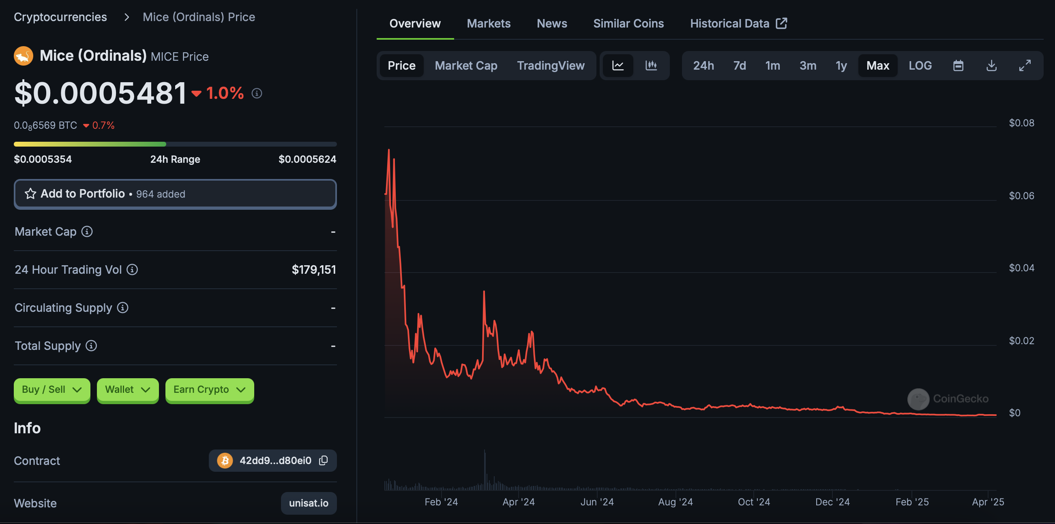
Task: Select the Market Cap chart mode
Action: pos(465,66)
